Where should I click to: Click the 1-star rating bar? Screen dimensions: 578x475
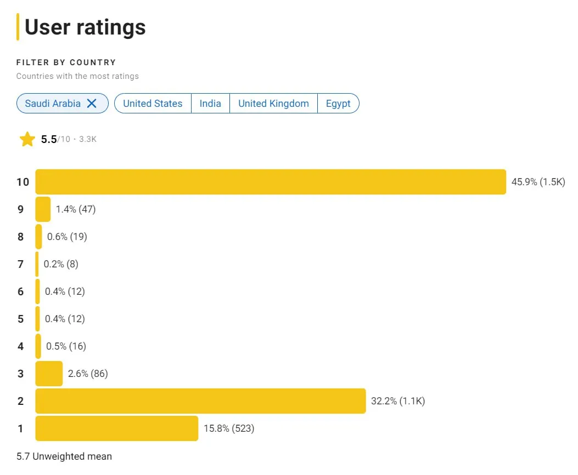pos(117,428)
